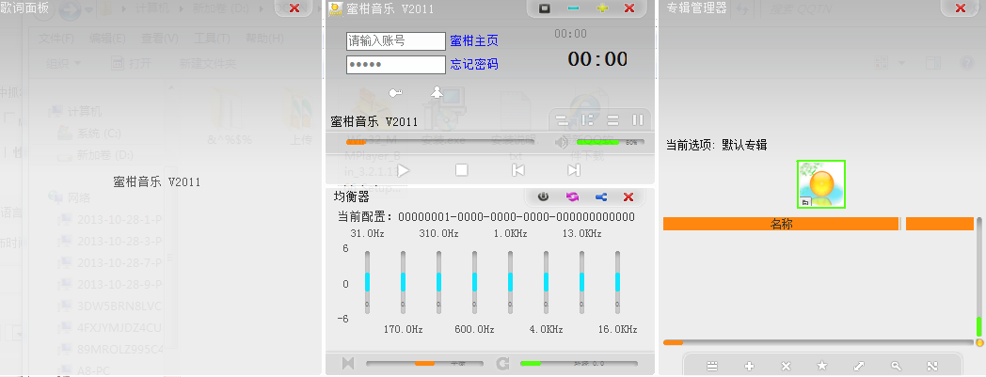Click the album list vertical scrollbar
The image size is (986, 377).
[x=979, y=277]
